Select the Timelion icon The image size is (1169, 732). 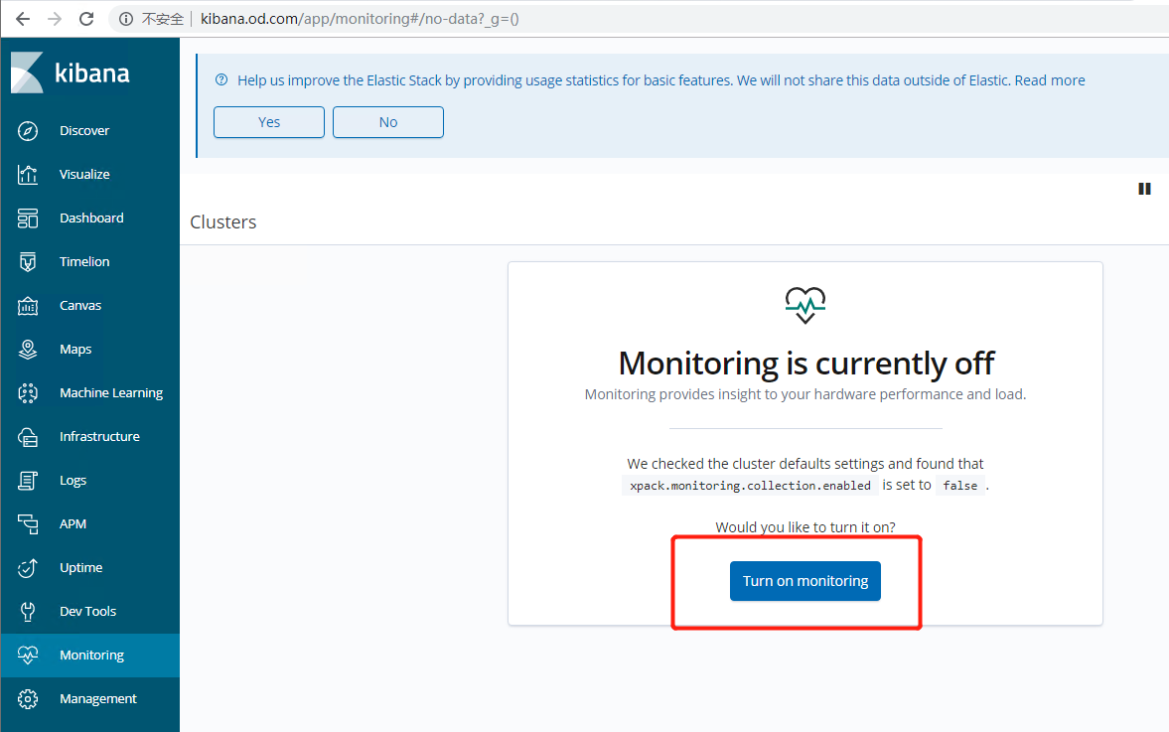pos(28,262)
